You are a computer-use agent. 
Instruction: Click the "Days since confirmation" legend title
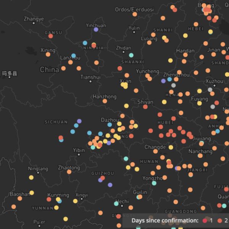165,221
